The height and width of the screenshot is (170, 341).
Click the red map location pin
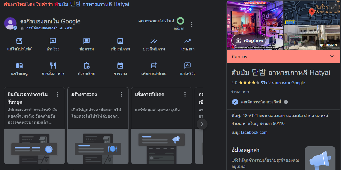coord(312,12)
